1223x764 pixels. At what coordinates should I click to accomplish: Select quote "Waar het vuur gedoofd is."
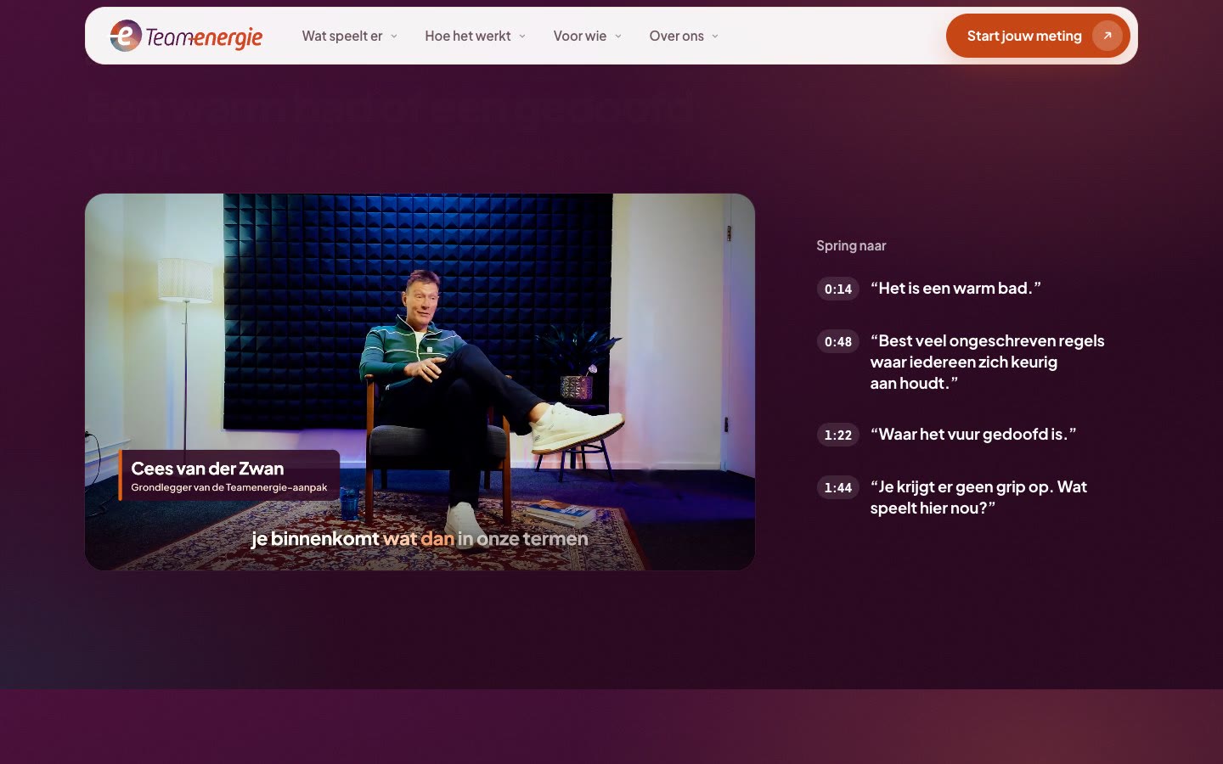coord(973,435)
